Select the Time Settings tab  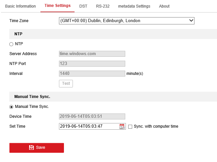click(57, 6)
